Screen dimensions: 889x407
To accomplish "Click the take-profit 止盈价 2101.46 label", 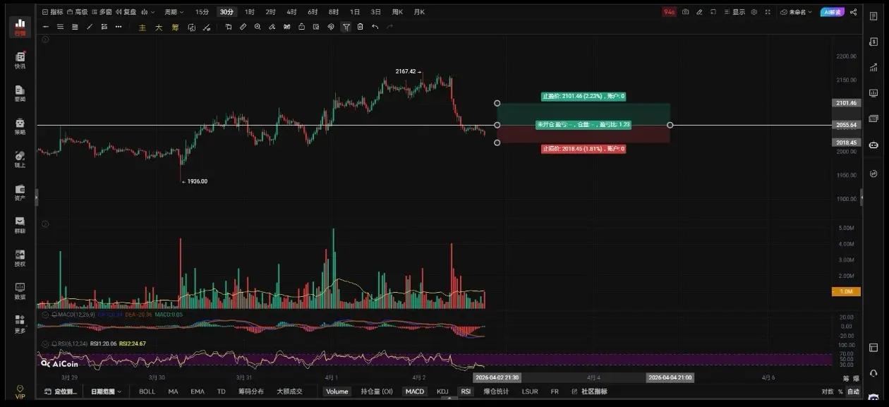I will coord(583,96).
